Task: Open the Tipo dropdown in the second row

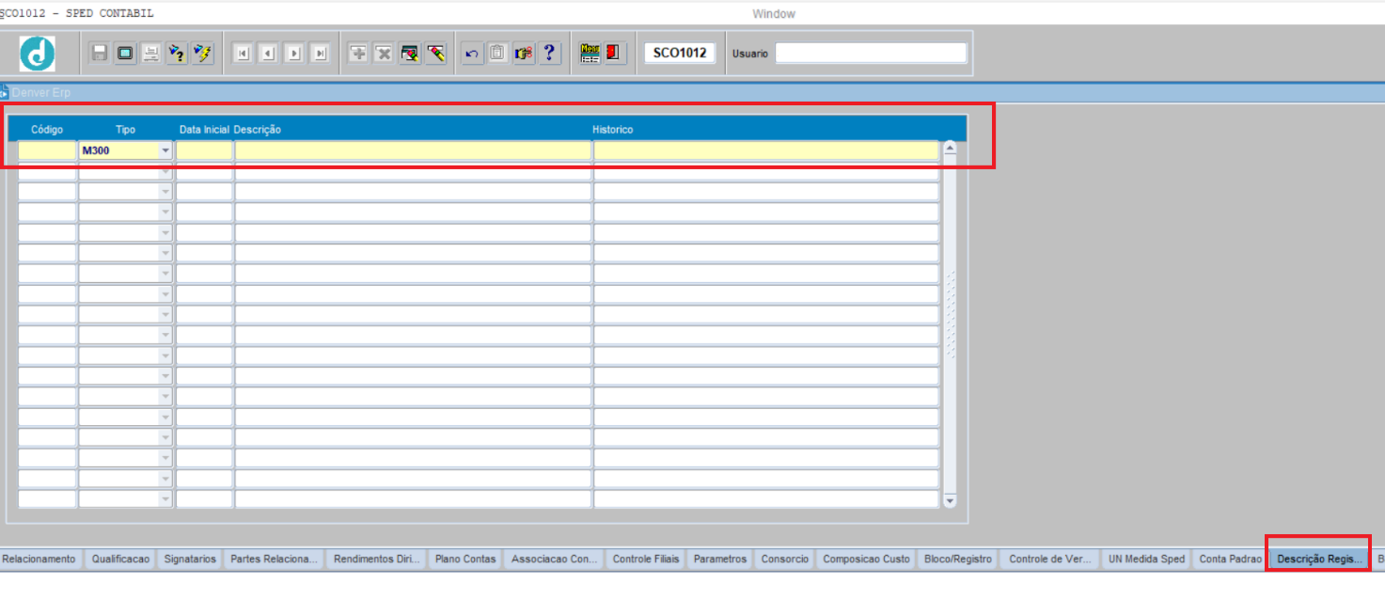Action: [165, 171]
